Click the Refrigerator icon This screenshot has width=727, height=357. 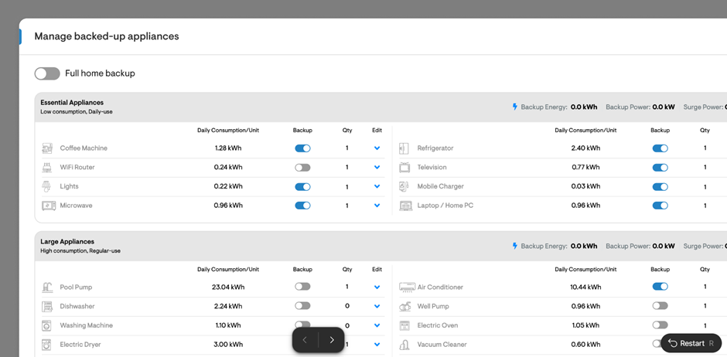point(404,148)
